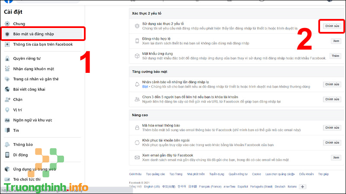Open the Giới thiệu footer link
The width and height of the screenshot is (346, 194).
[x=135, y=174]
